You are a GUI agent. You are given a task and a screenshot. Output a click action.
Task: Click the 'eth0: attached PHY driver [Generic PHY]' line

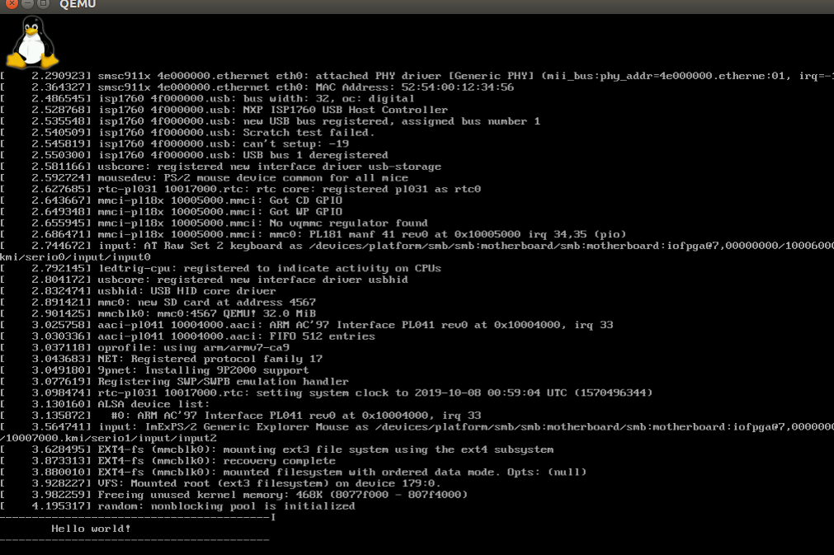coord(417,76)
